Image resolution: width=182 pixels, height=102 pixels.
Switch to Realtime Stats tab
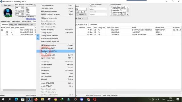point(6,22)
